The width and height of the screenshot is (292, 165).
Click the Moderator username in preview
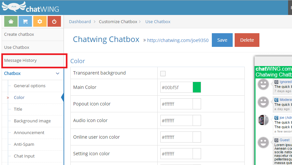(285, 100)
